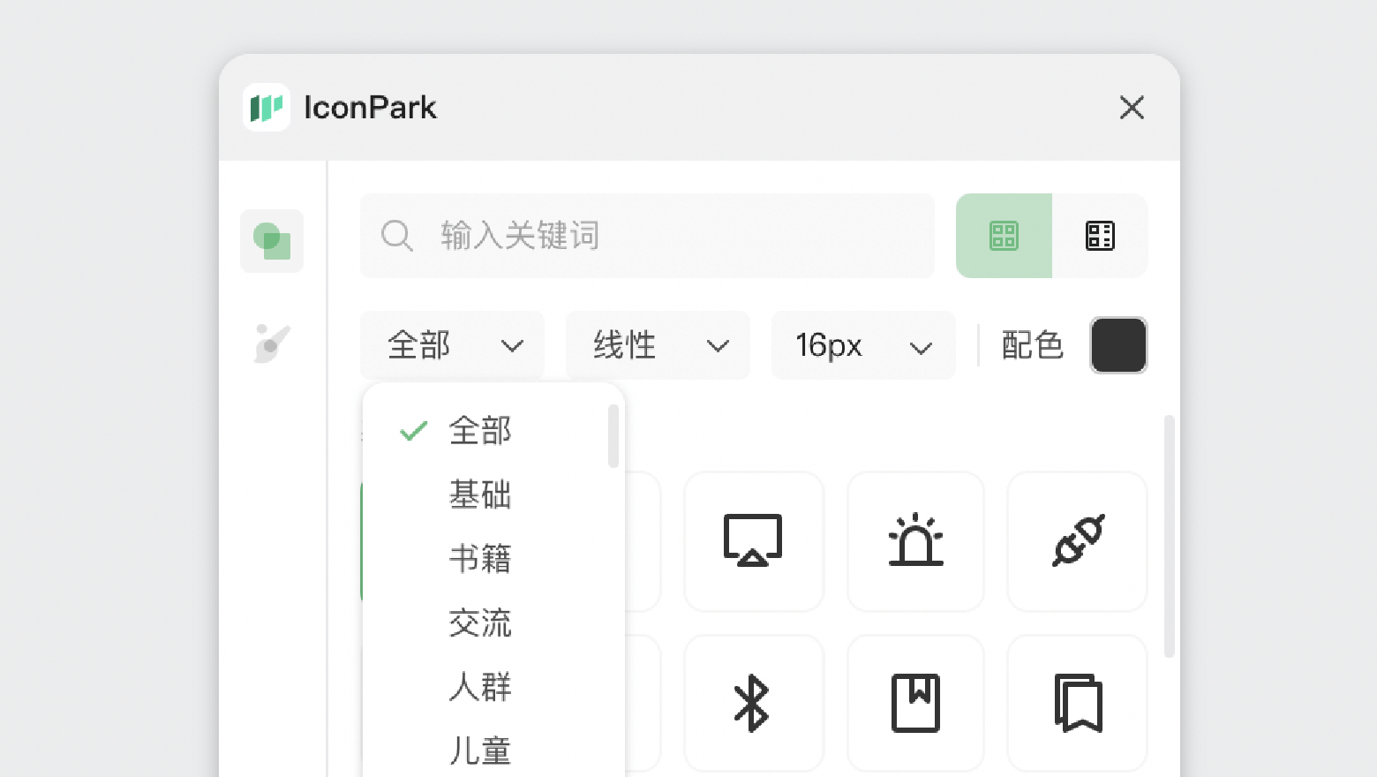
Task: Select the alarm light icon
Action: [x=915, y=541]
